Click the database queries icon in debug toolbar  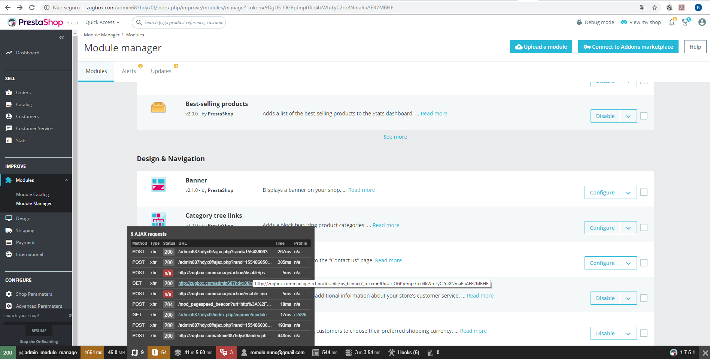(348, 353)
